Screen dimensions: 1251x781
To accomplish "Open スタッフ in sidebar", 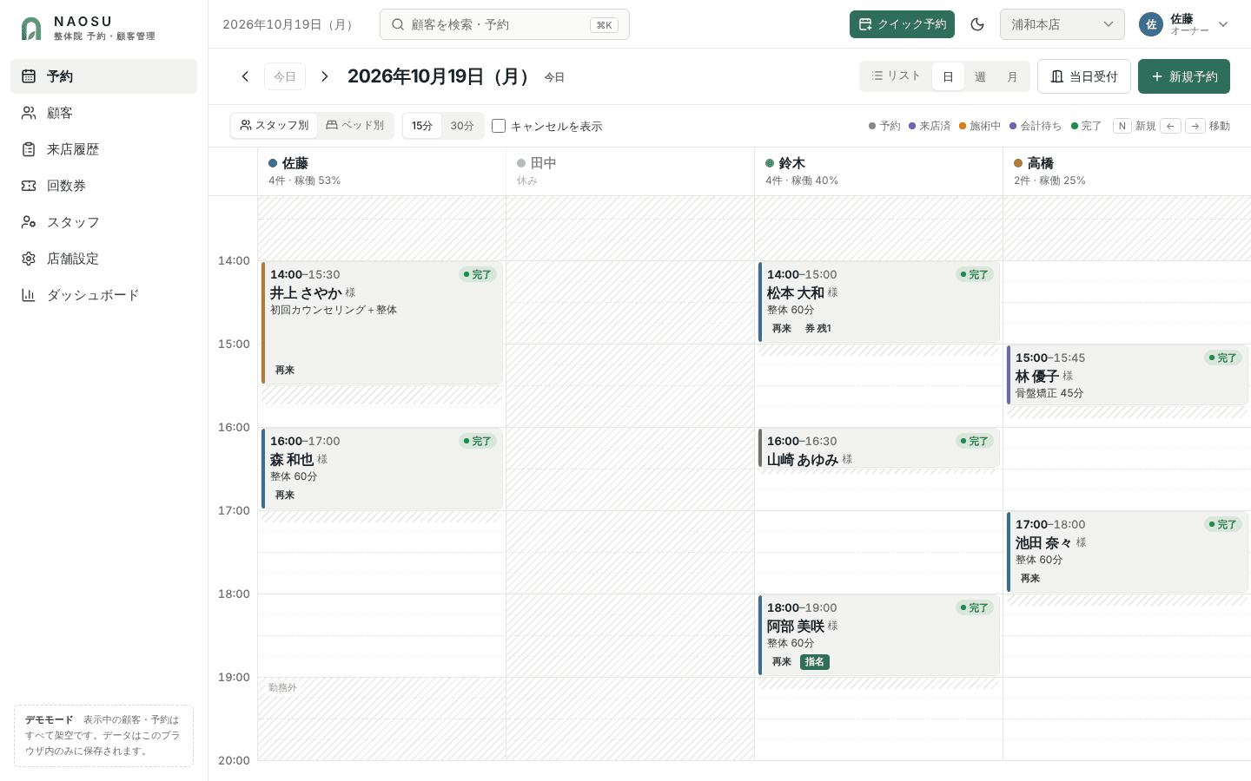I will 104,222.
